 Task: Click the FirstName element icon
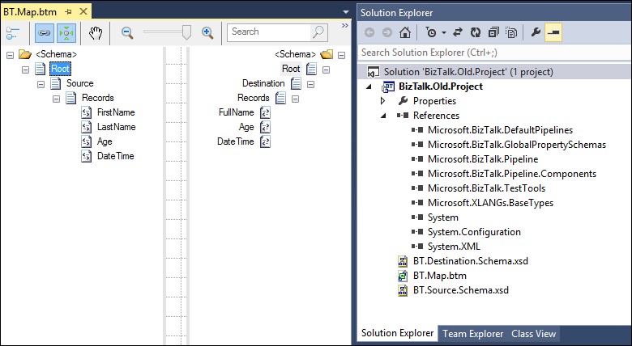coord(86,112)
